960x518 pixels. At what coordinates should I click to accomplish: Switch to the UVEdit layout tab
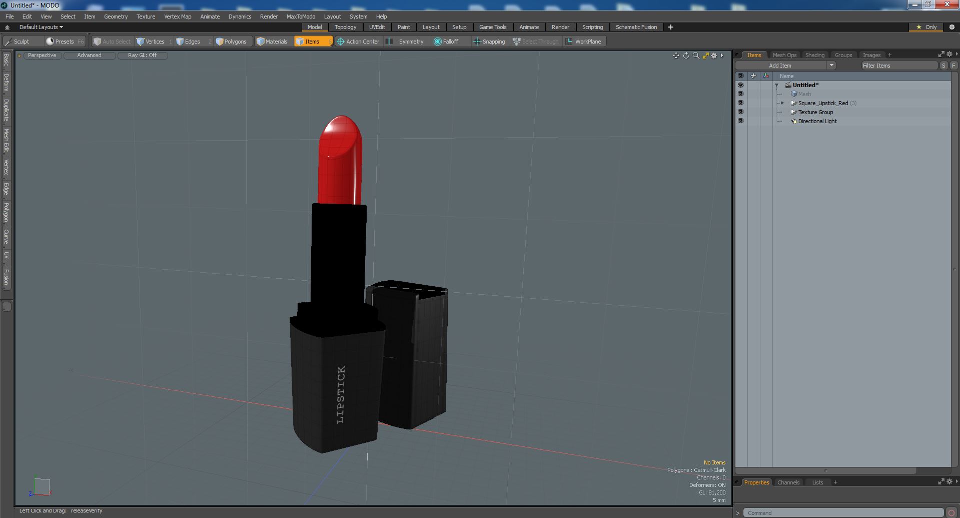point(377,27)
